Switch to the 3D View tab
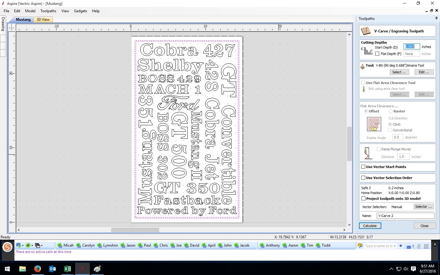Image resolution: width=440 pixels, height=275 pixels. pyautogui.click(x=43, y=20)
